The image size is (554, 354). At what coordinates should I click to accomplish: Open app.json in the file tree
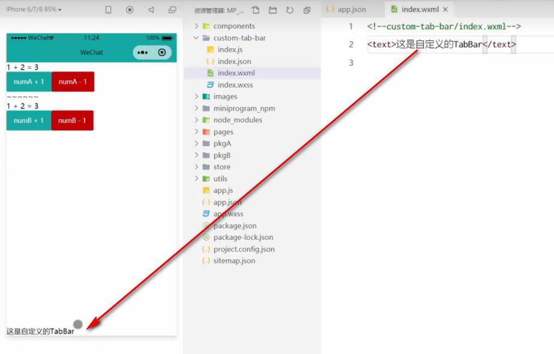pyautogui.click(x=227, y=202)
